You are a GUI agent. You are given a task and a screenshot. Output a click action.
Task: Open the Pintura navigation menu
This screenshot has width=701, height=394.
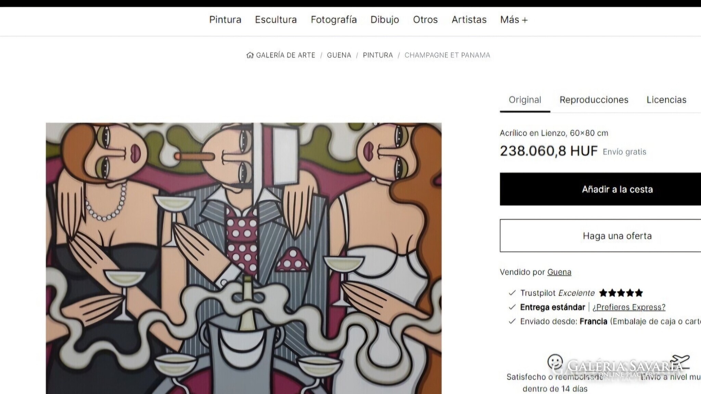click(225, 20)
